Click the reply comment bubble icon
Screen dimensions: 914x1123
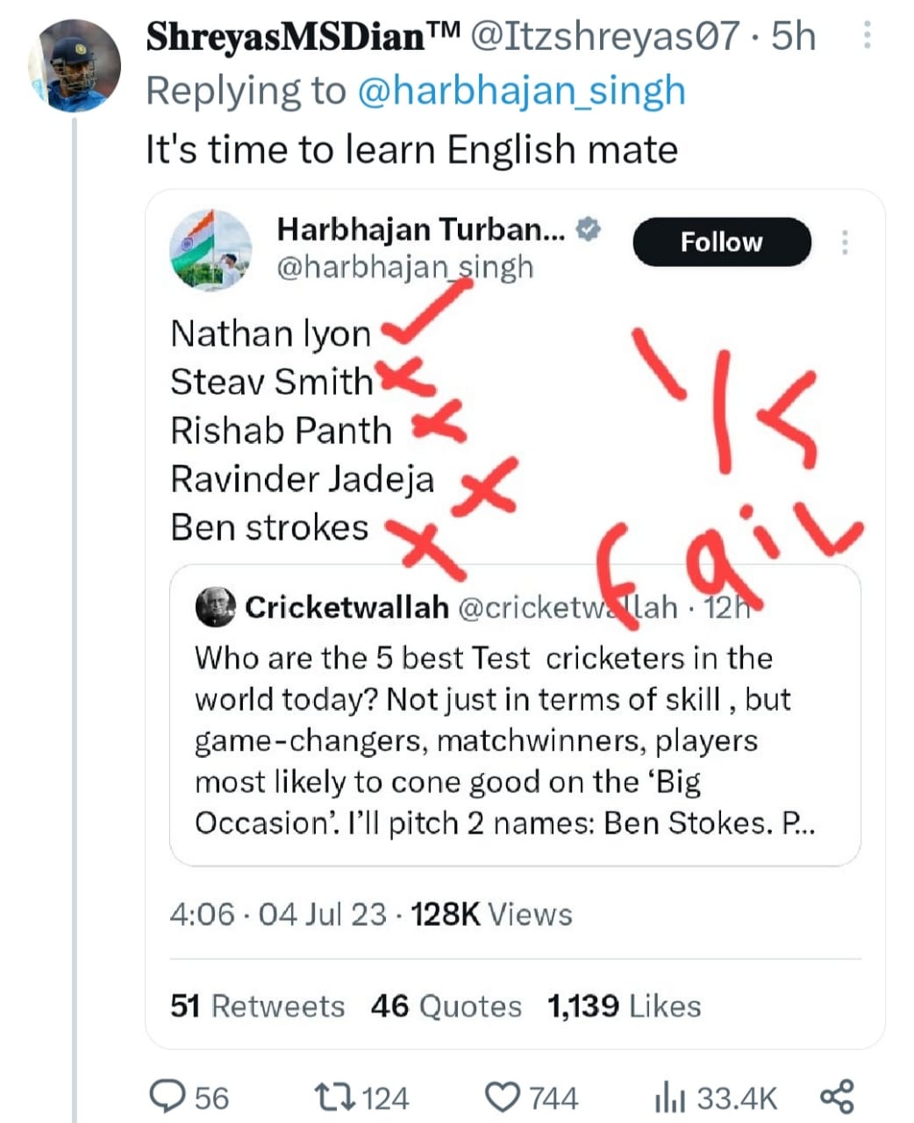point(166,1097)
